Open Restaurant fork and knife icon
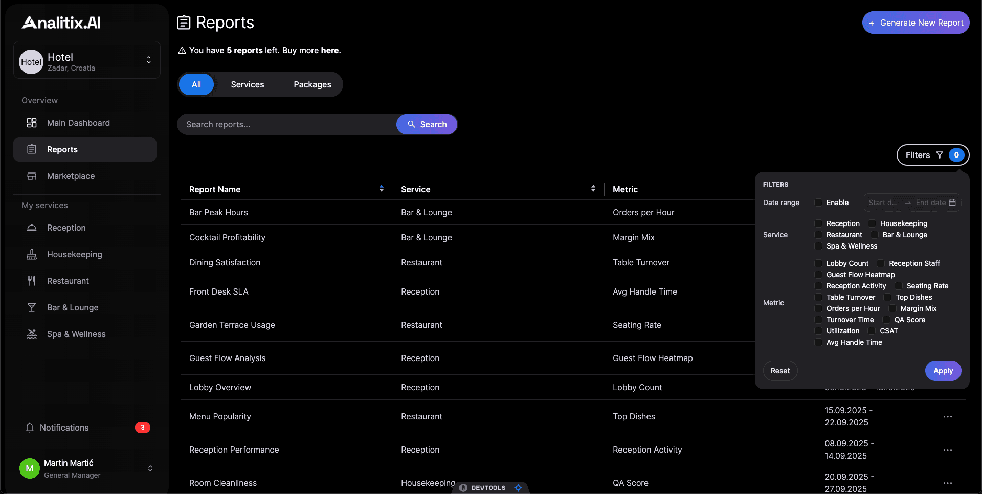The width and height of the screenshot is (982, 494). pyautogui.click(x=32, y=281)
